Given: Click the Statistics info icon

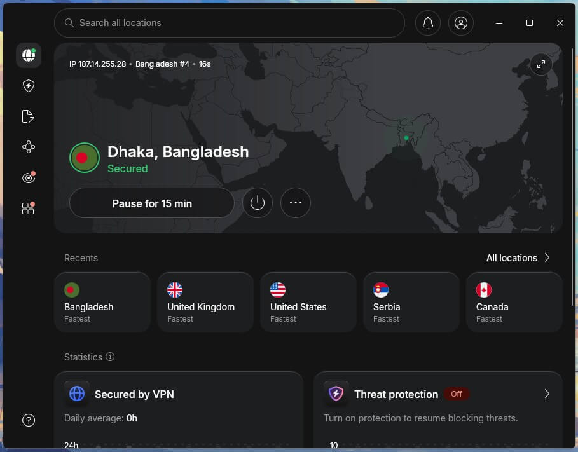Looking at the screenshot, I should (x=110, y=357).
